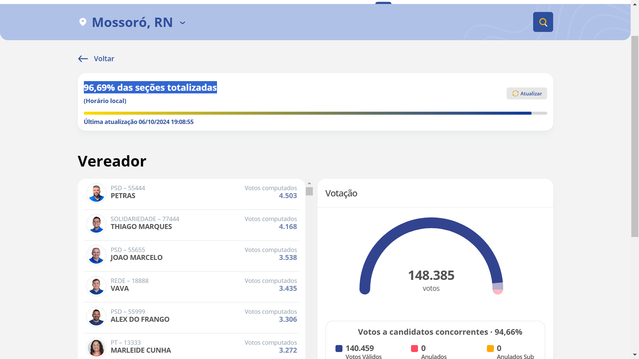Click page scrollbar down arrow
The width and height of the screenshot is (639, 359).
click(x=635, y=355)
